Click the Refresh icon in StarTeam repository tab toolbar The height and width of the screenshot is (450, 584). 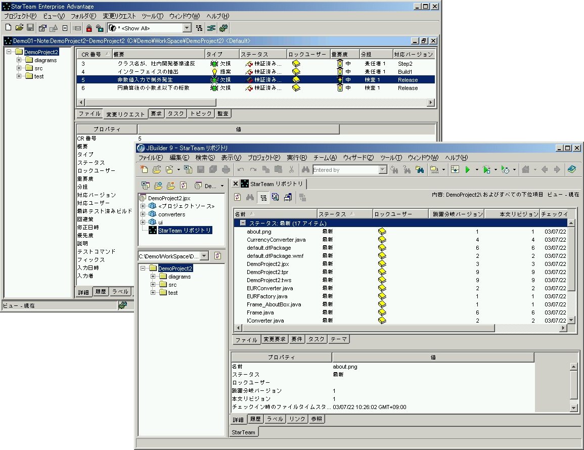(237, 197)
